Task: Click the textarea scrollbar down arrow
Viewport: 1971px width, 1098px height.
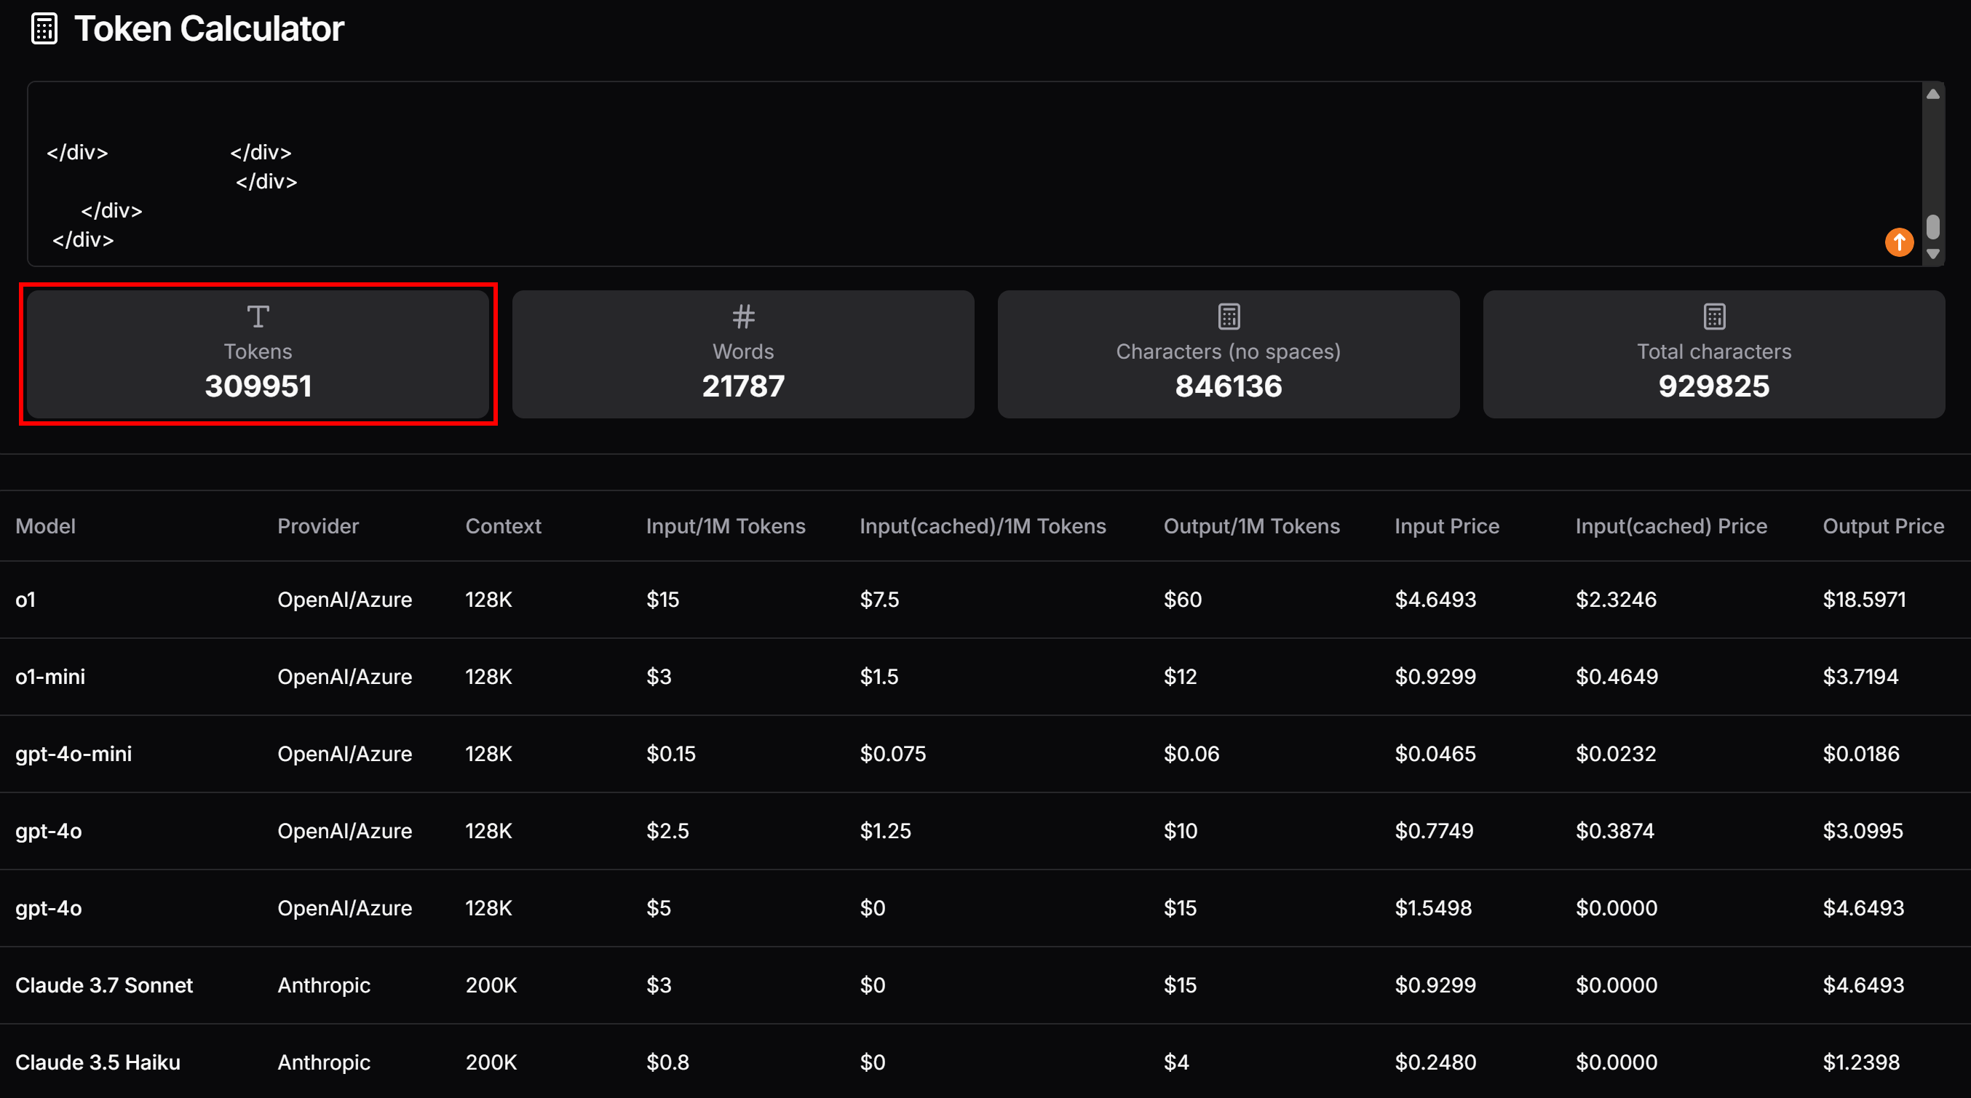Action: (x=1932, y=254)
